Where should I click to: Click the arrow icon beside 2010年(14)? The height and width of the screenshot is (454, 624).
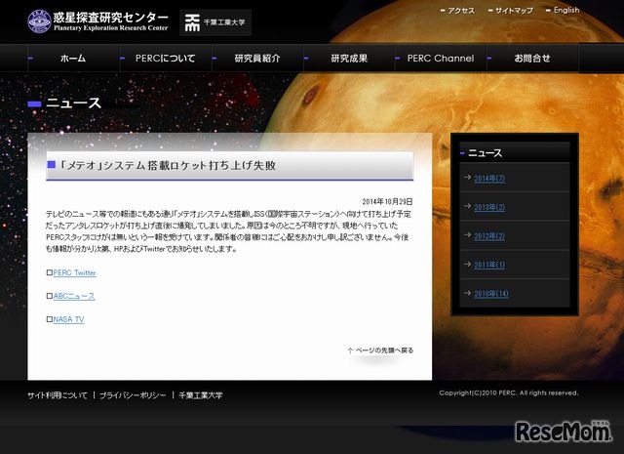(467, 293)
